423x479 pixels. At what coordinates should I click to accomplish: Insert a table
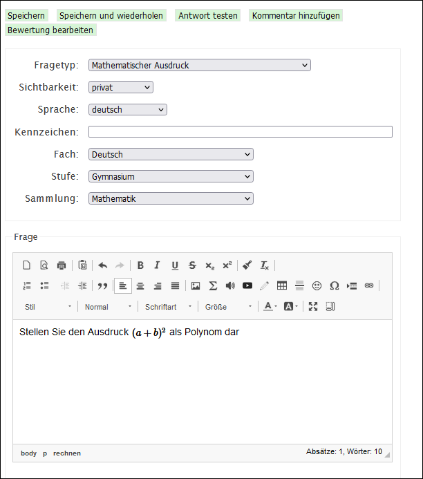[x=282, y=285]
